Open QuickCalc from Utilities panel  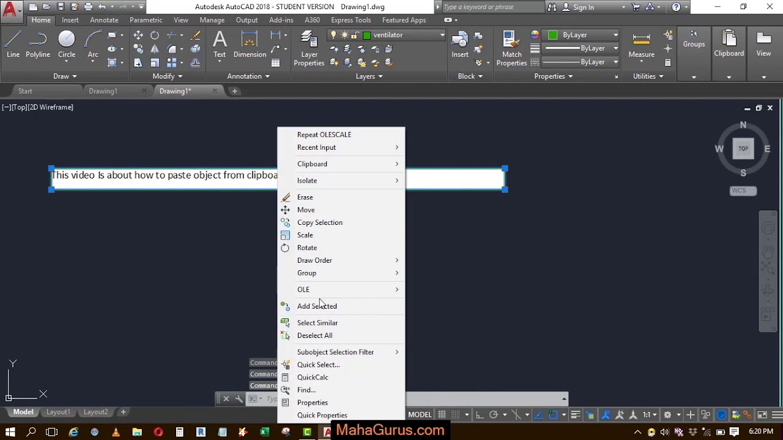[667, 62]
